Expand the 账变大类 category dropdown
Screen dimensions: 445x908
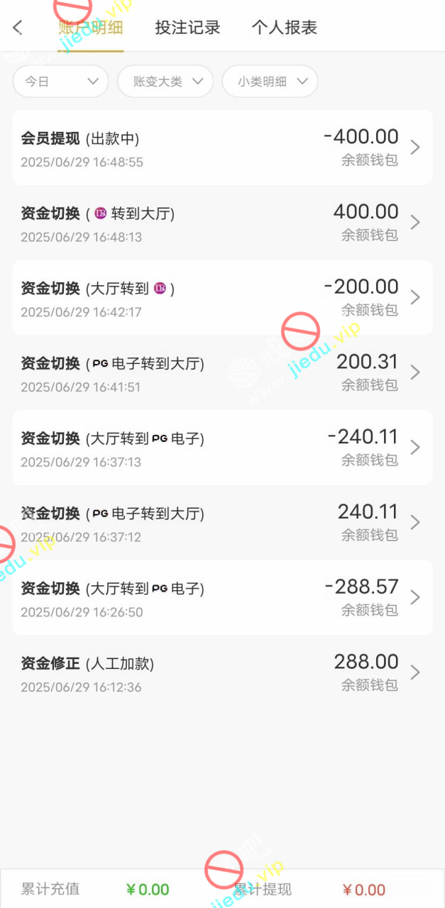[165, 82]
